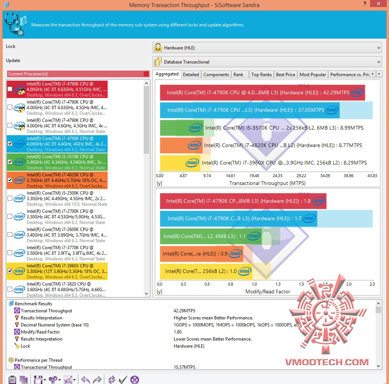This screenshot has height=384, width=389.
Task: Check the i7-4790K 4.5GHz IMC OverClocked checkbox
Action: click(x=10, y=107)
